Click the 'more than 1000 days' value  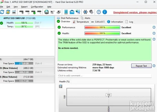pos(103,68)
